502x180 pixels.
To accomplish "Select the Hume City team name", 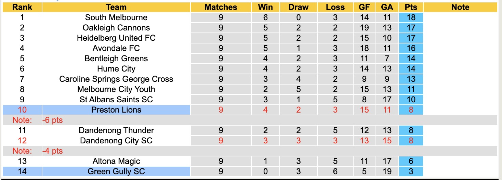I will point(116,69).
